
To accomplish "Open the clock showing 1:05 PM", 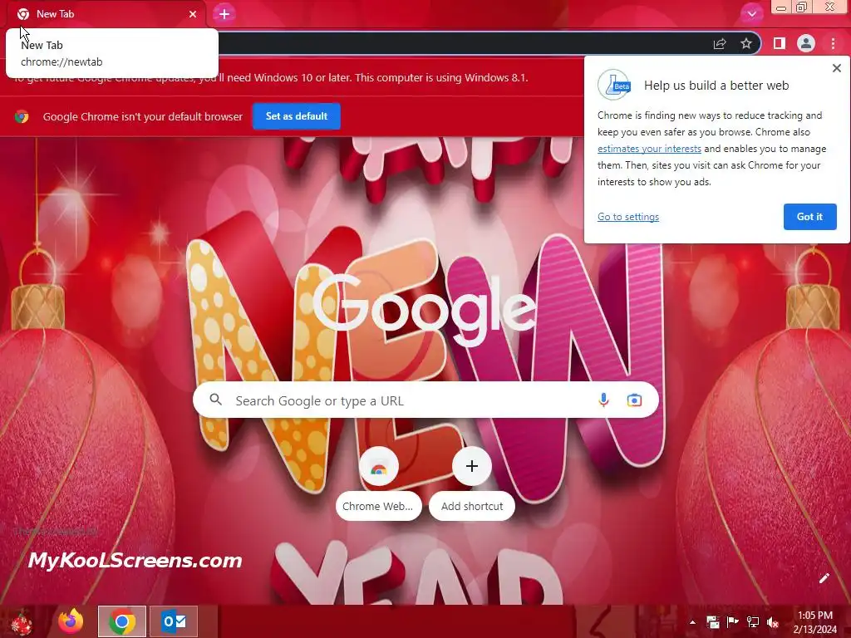I will 814,622.
